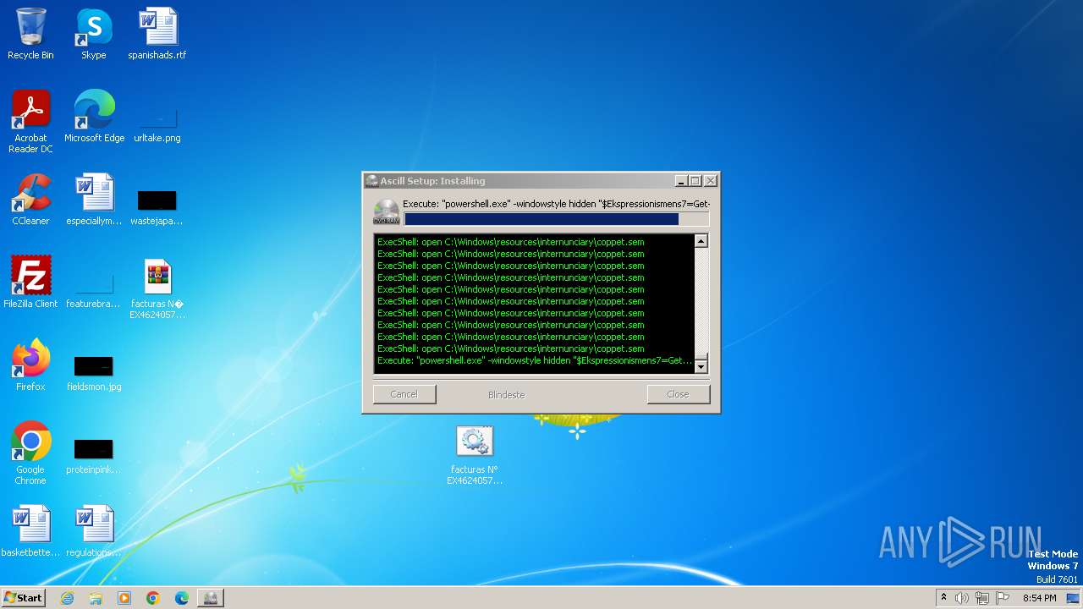Open the Recycle Bin desktop icon
This screenshot has width=1083, height=609.
coord(30,34)
